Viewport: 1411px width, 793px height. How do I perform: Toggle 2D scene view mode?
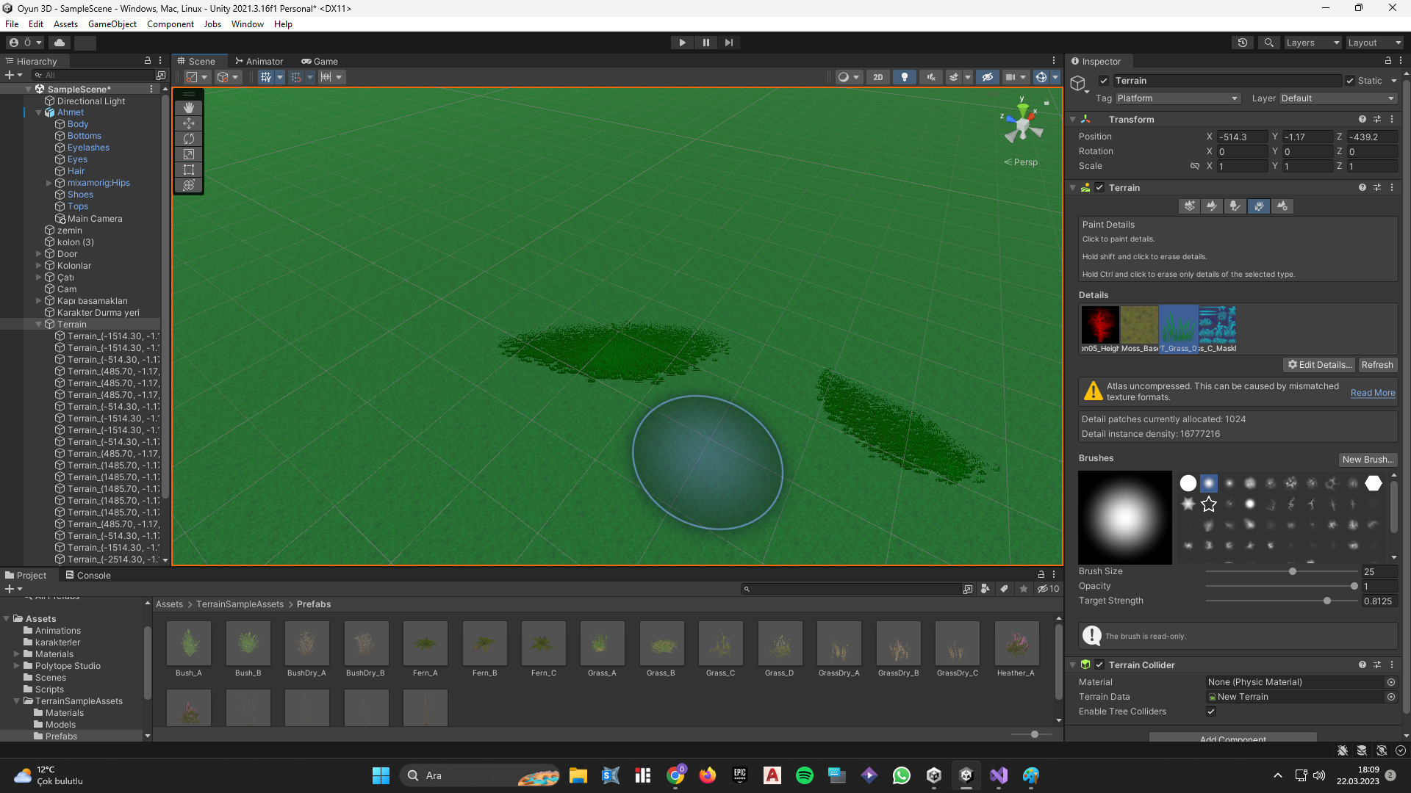pos(877,77)
